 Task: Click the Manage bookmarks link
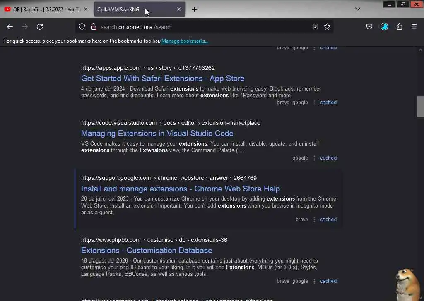(x=185, y=41)
